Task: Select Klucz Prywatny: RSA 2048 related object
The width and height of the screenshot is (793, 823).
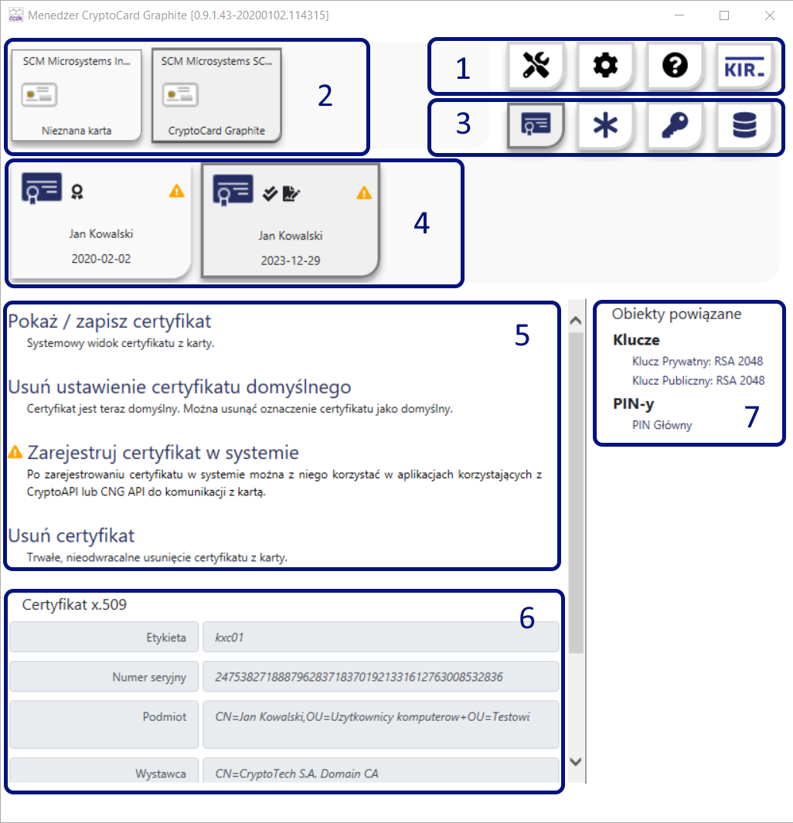Action: point(697,360)
